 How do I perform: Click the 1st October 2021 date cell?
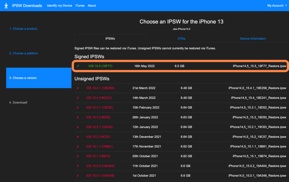(x=144, y=176)
